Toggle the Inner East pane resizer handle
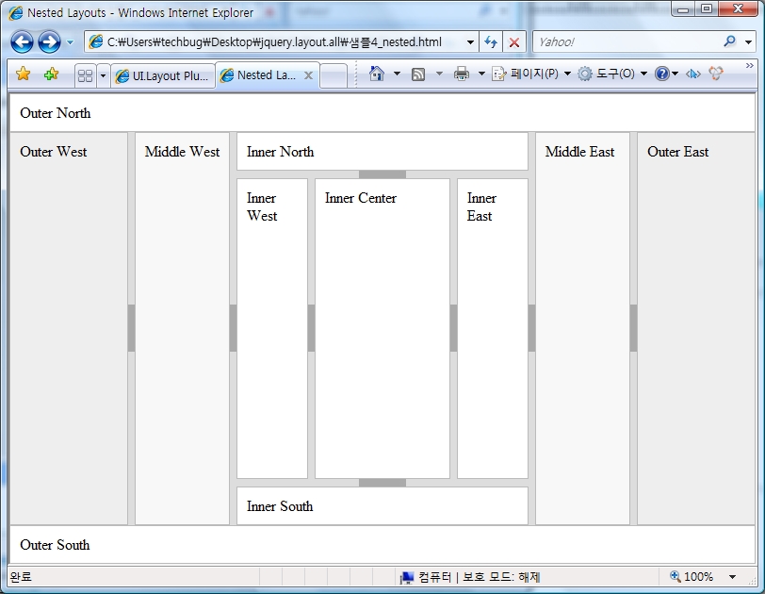Image resolution: width=765 pixels, height=594 pixels. click(x=453, y=328)
